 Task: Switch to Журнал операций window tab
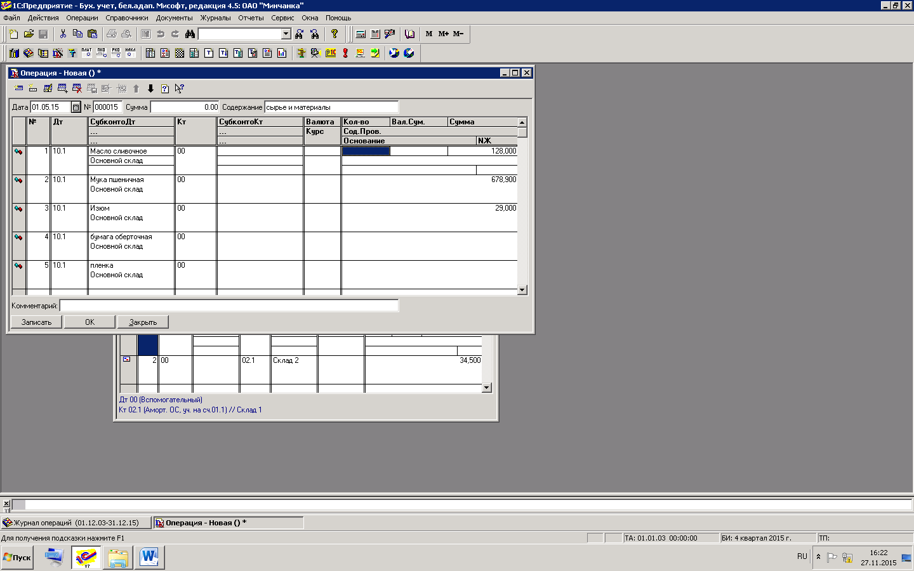(76, 523)
